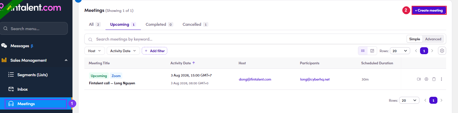This screenshot has width=458, height=113.
Task: Click the Meeting Title column header
Action: tap(99, 63)
